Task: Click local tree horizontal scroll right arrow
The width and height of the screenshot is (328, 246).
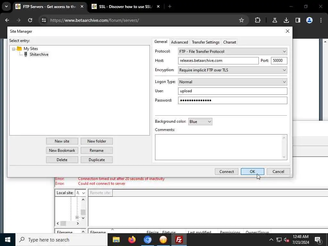Action: click(x=78, y=223)
